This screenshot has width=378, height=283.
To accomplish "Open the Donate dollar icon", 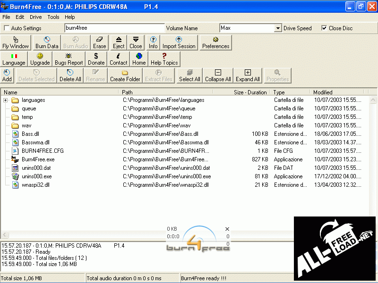I will click(96, 59).
